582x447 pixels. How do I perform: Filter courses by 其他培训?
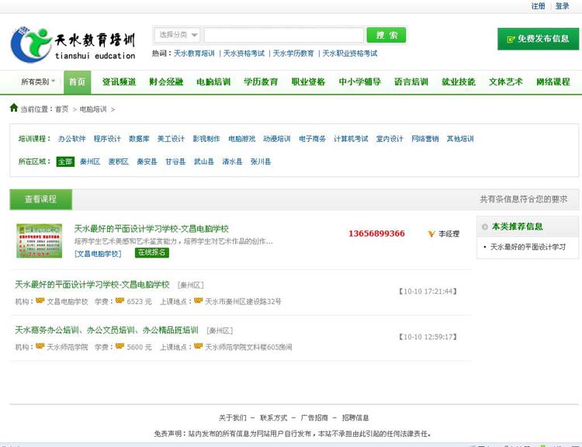(x=460, y=139)
